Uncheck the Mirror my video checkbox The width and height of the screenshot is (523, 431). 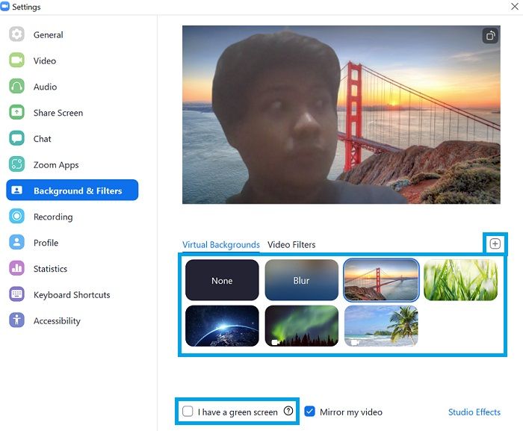(309, 412)
